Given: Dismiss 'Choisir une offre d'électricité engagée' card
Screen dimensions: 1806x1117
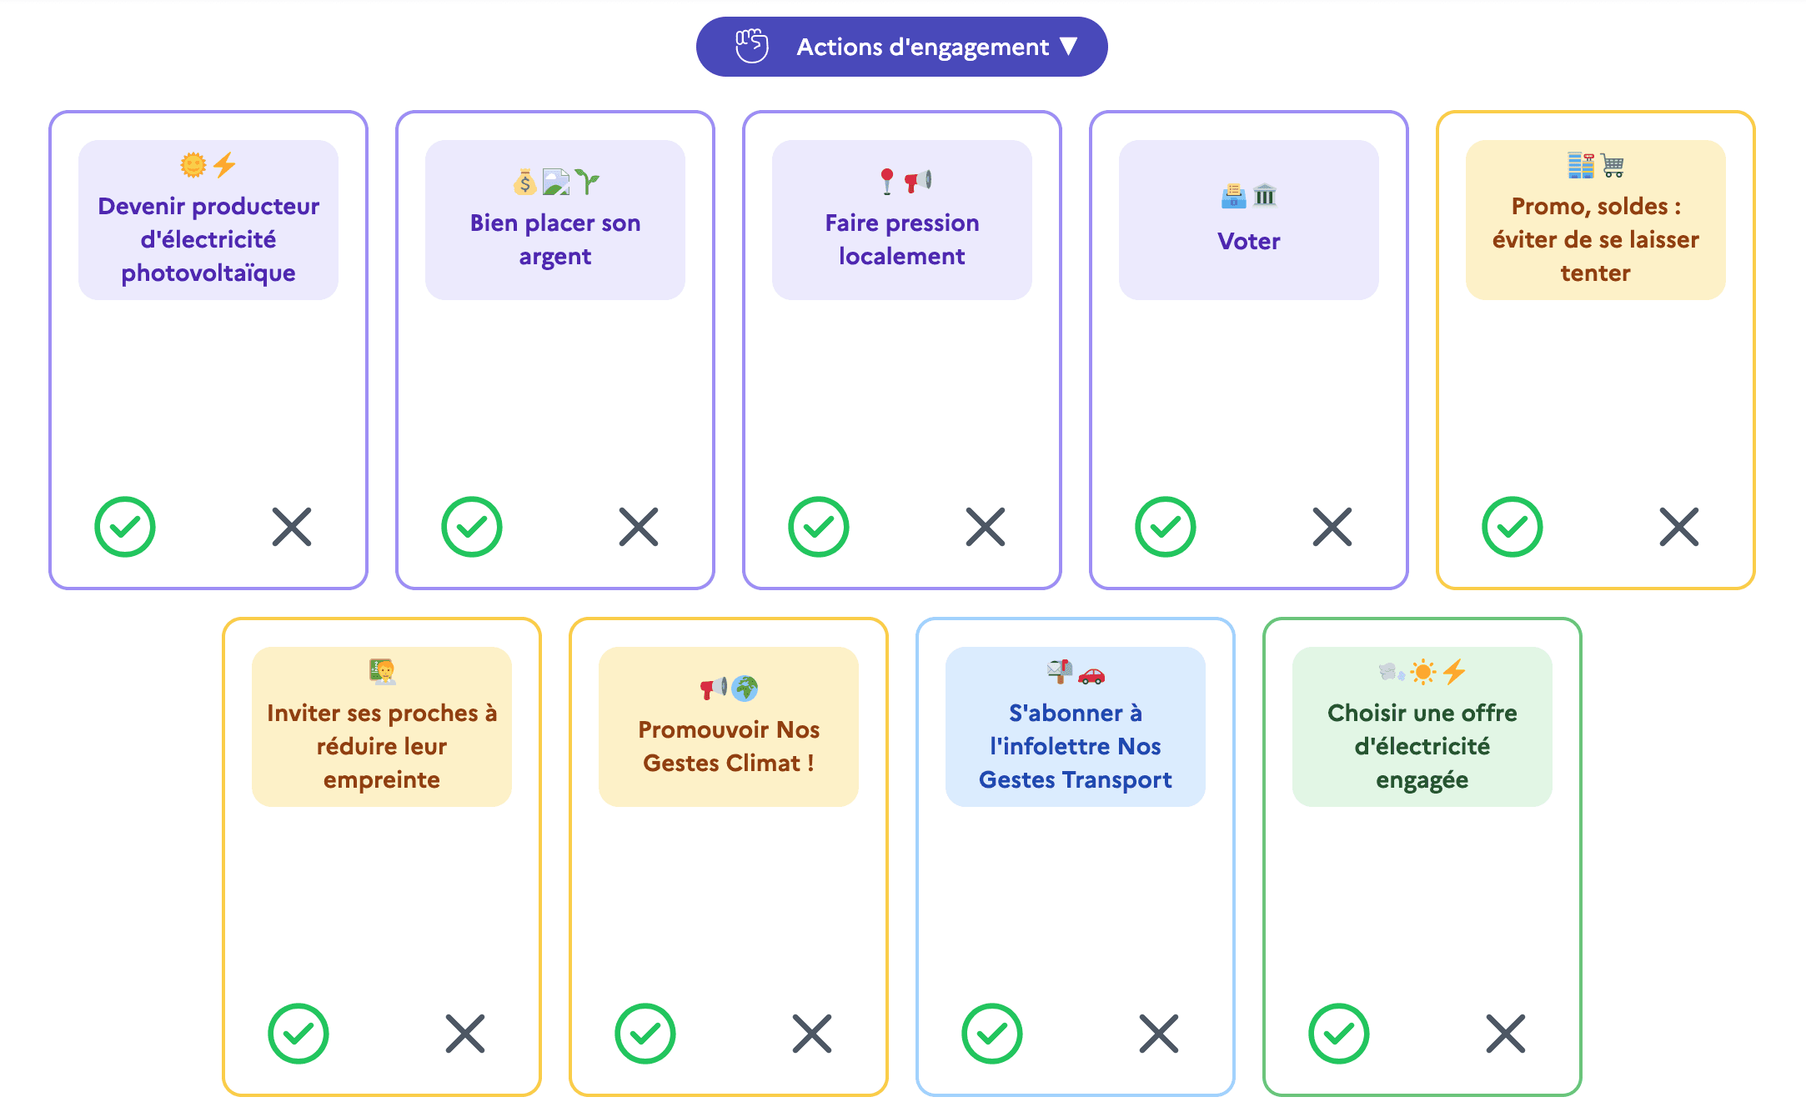Looking at the screenshot, I should click(x=1506, y=1034).
